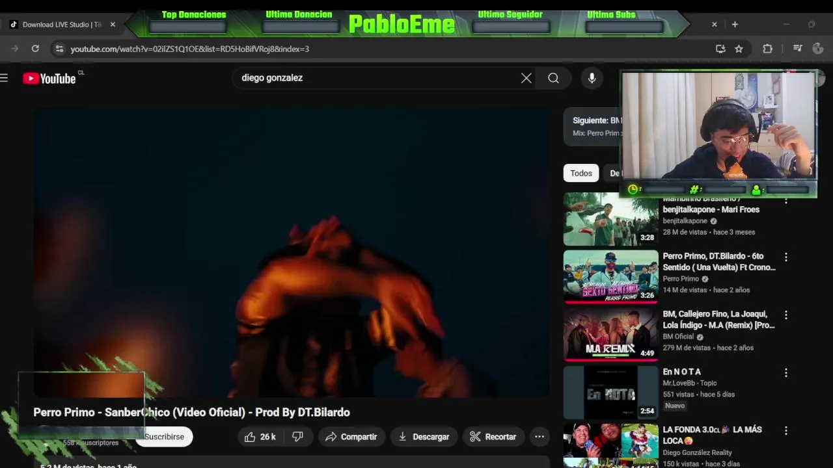Viewport: 833px width, 468px height.
Task: Bookmark this page with star icon
Action: (x=739, y=49)
